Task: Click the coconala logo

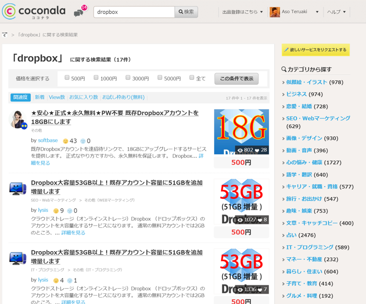Action: 34,12
